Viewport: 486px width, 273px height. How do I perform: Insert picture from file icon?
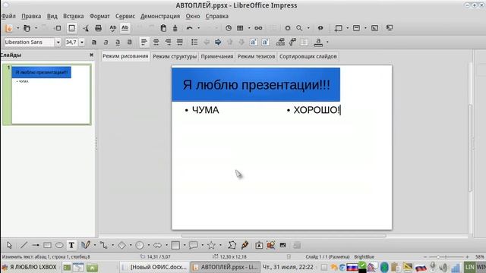pyautogui.click(x=271, y=245)
